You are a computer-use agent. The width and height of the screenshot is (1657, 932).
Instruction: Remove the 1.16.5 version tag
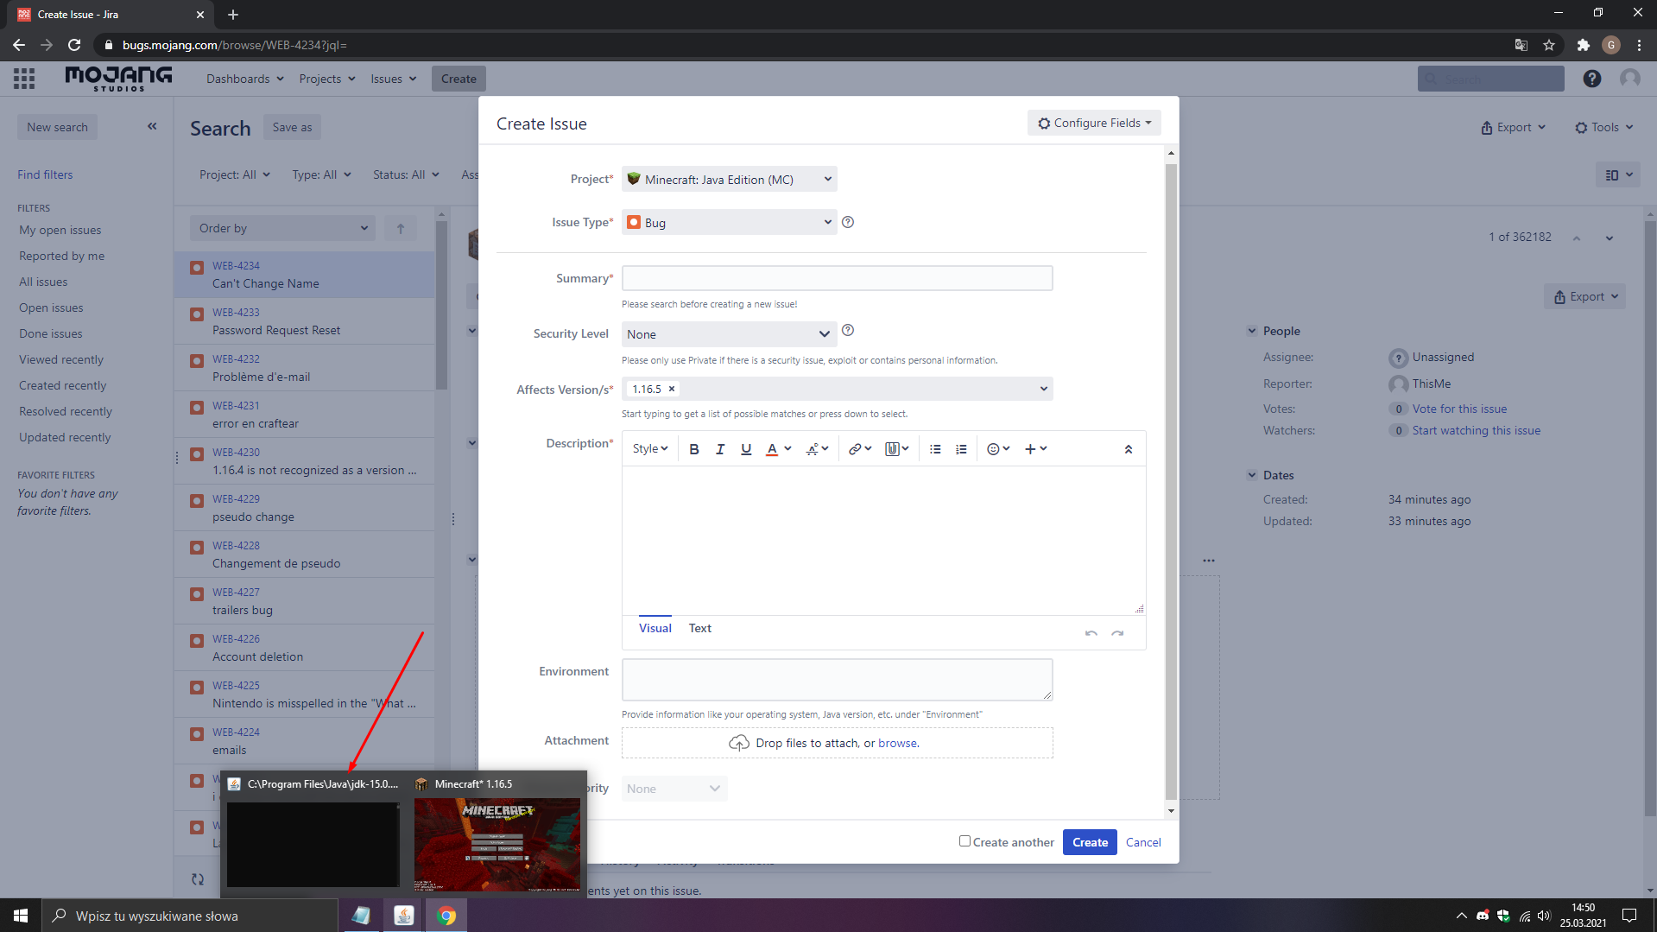pos(672,390)
